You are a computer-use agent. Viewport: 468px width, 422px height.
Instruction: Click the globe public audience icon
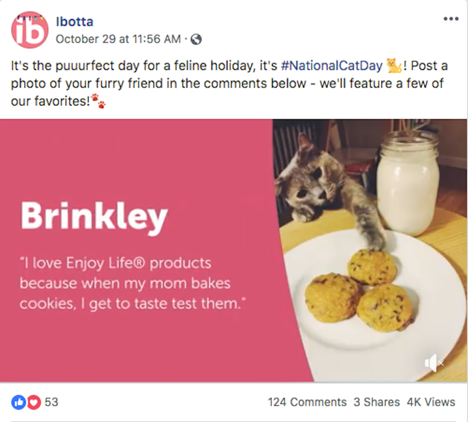[196, 39]
